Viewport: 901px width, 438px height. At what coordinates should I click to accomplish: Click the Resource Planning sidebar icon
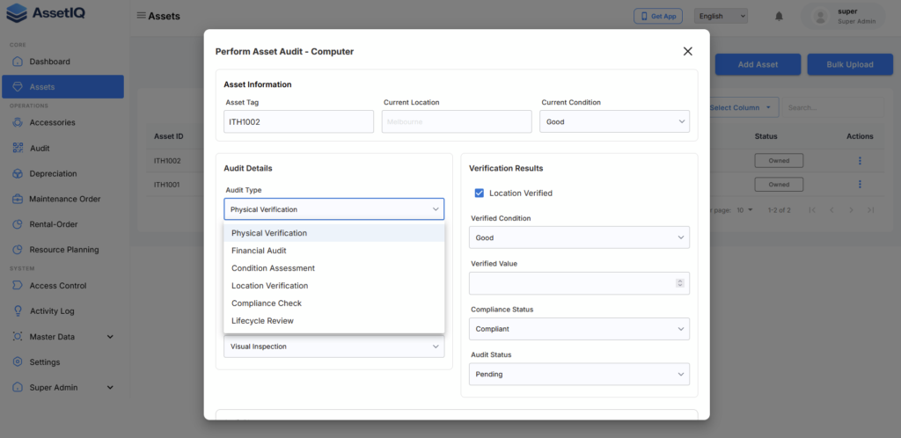pos(18,250)
